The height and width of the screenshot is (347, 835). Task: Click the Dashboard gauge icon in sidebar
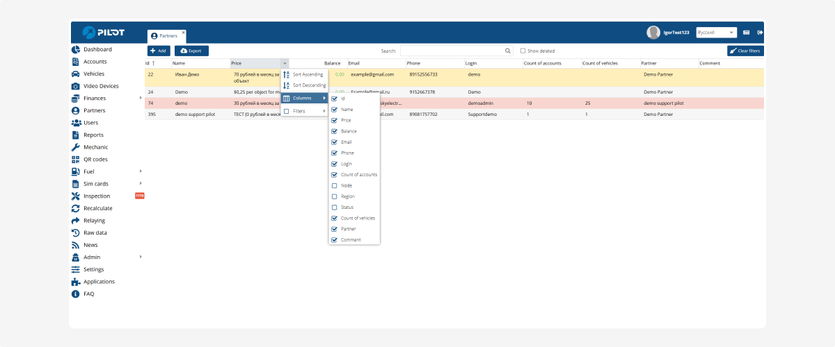(76, 49)
